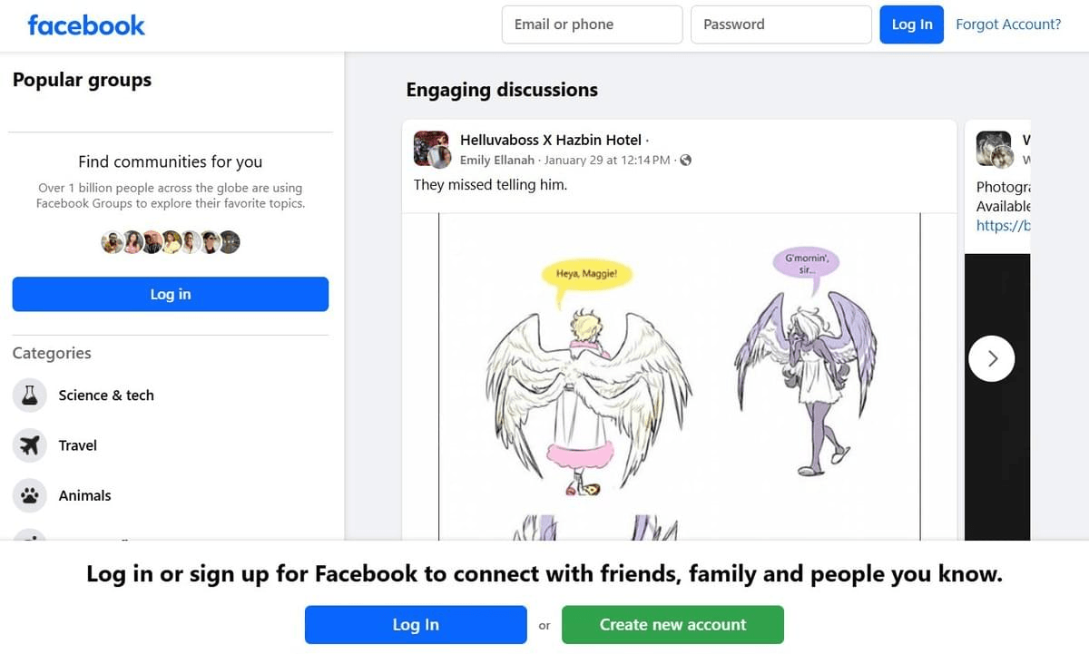
Task: Click the top-right Log In button
Action: [911, 24]
